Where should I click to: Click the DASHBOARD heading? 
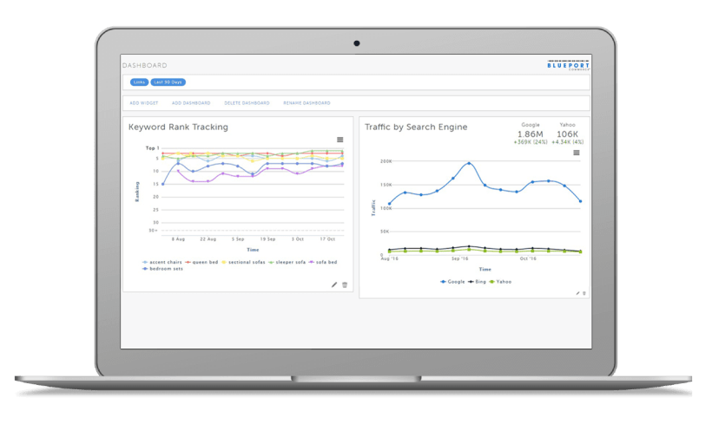(144, 65)
